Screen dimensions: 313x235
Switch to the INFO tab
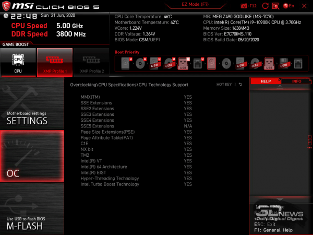point(296,81)
